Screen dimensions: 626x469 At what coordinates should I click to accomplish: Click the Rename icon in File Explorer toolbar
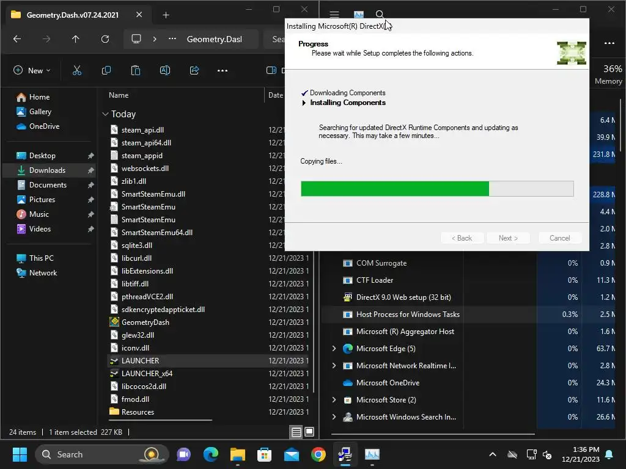[x=165, y=71]
